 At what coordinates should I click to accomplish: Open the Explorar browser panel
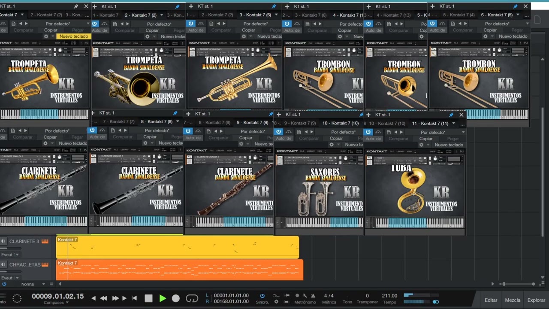pos(536,300)
